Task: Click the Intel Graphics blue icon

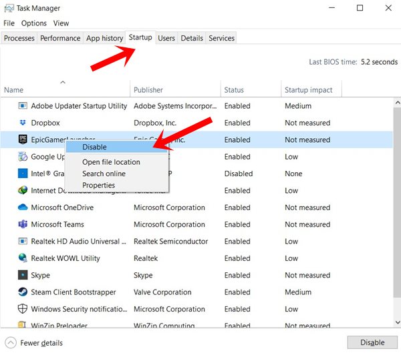Action: (23, 173)
